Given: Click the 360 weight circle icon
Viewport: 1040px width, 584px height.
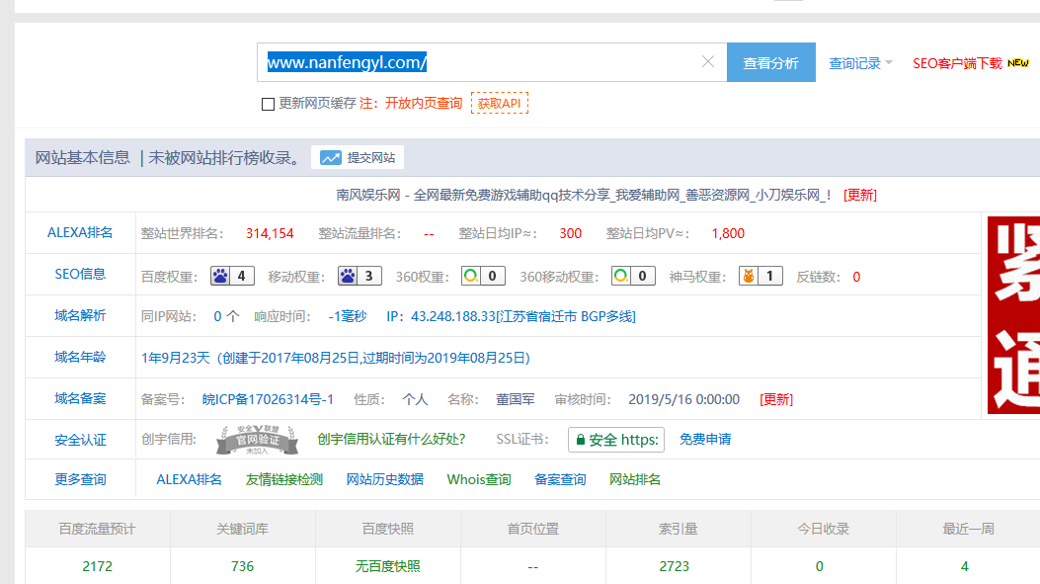Looking at the screenshot, I should [471, 276].
